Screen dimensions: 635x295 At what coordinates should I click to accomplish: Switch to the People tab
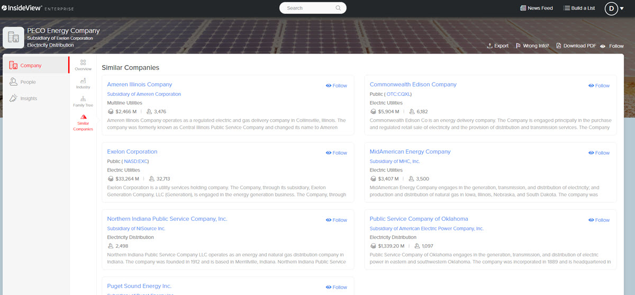tap(28, 82)
